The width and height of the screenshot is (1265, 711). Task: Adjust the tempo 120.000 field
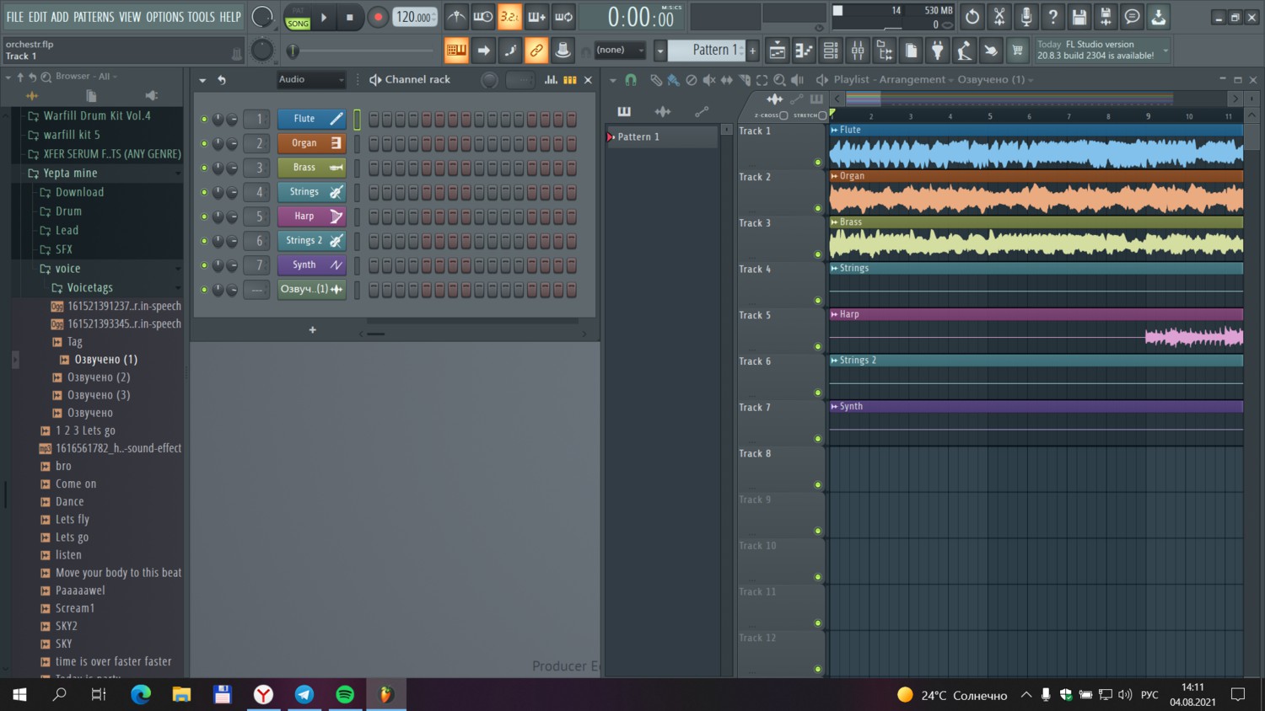click(x=416, y=17)
